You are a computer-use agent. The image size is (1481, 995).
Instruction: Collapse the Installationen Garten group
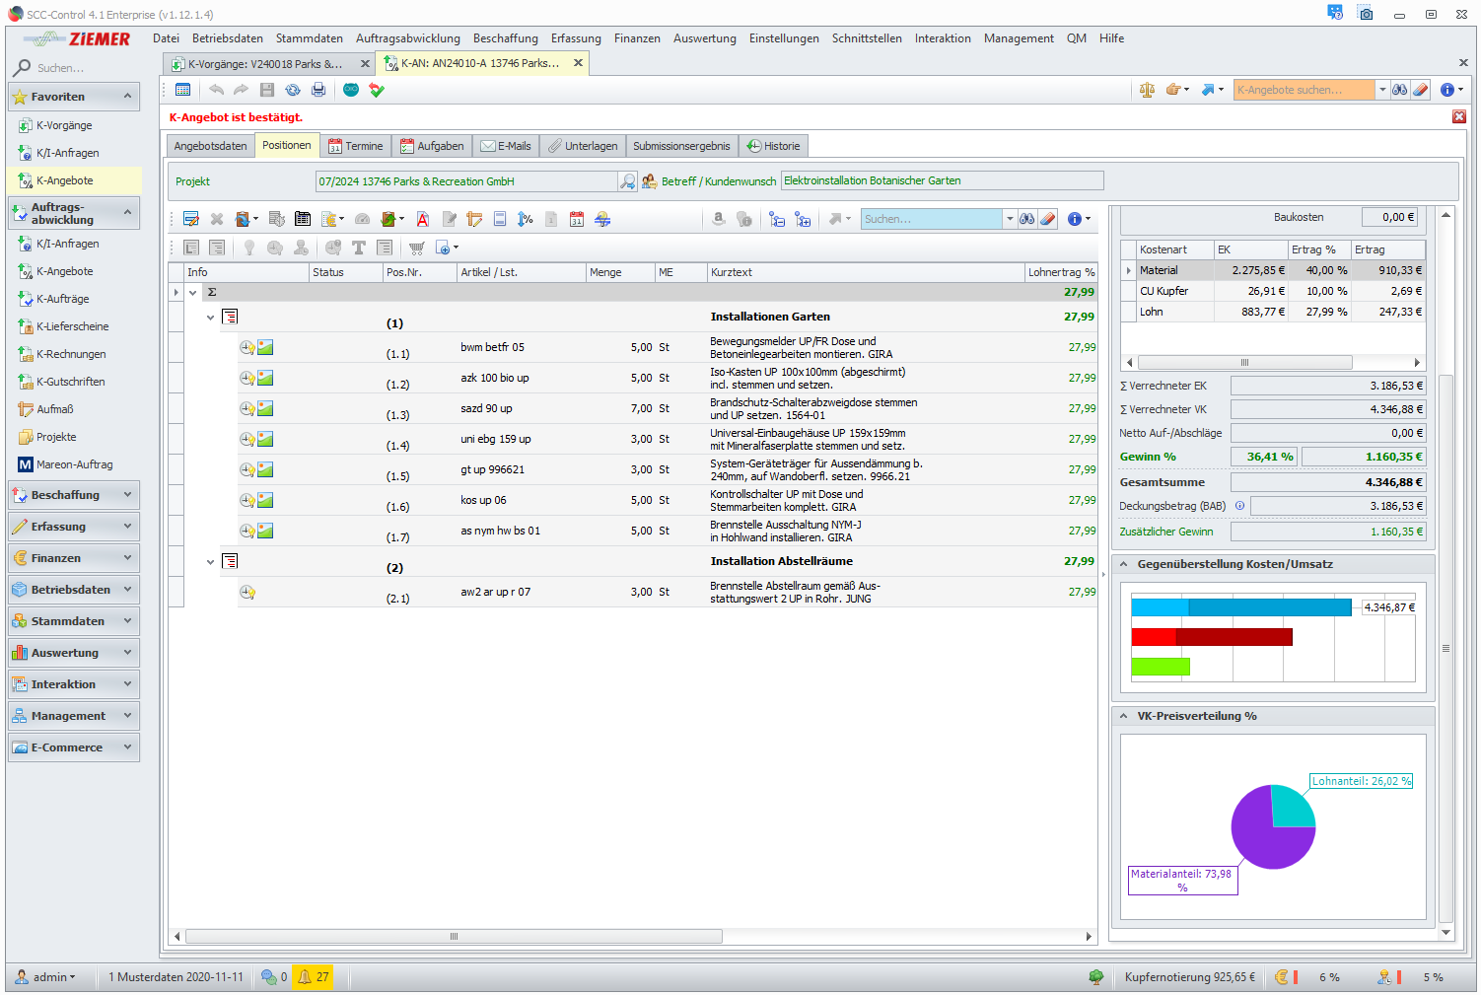click(x=210, y=318)
